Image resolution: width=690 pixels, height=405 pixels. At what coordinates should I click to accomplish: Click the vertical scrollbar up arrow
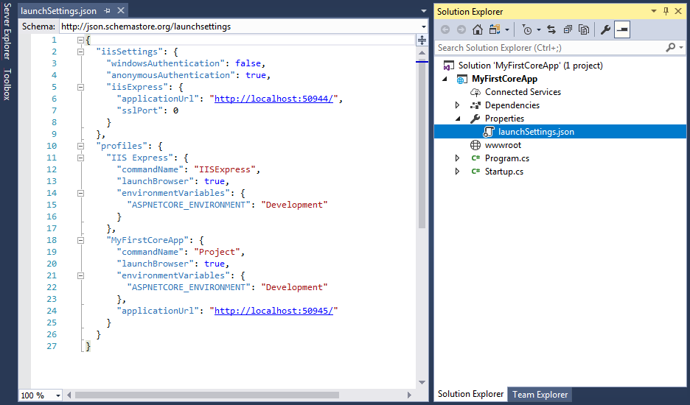422,53
